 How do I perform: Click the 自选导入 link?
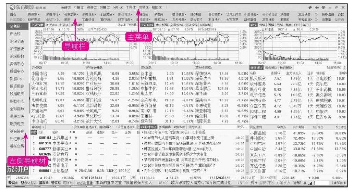tap(106, 127)
